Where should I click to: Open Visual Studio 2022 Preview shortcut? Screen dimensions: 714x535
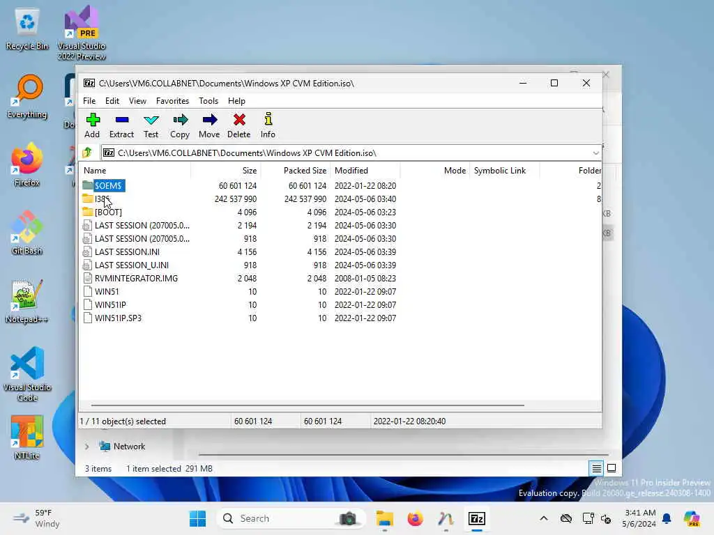pos(82,33)
